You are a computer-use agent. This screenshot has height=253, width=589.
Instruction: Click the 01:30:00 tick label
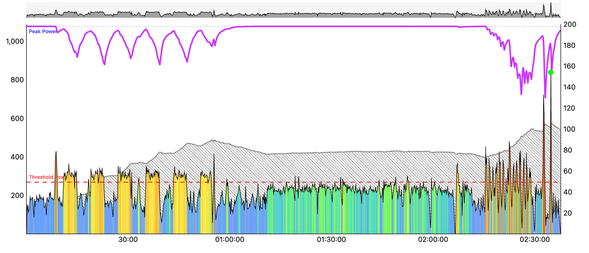(331, 240)
